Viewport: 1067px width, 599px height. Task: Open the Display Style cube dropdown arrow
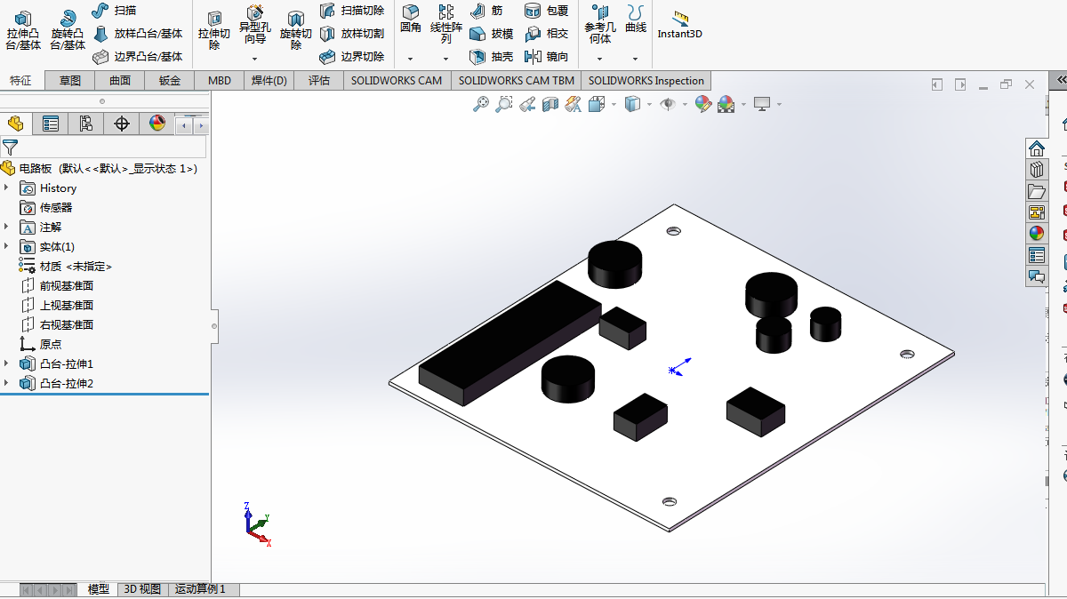point(649,105)
